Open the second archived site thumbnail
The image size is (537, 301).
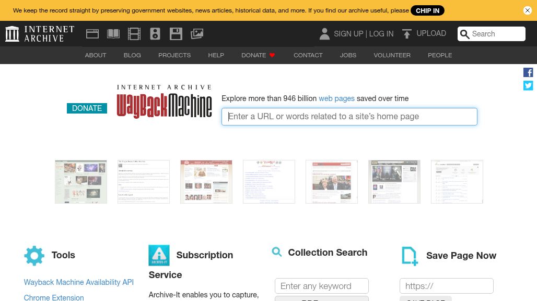(x=144, y=182)
